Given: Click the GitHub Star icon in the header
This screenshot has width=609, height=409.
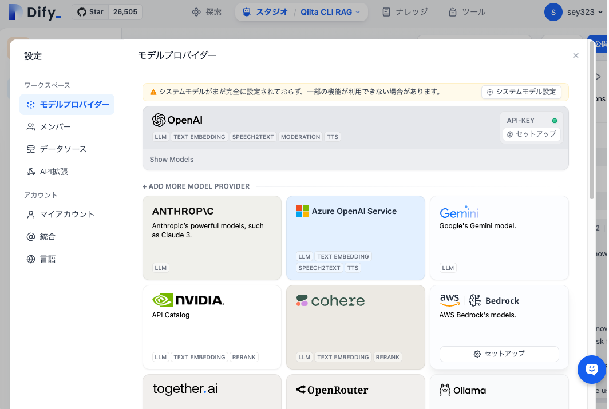Looking at the screenshot, I should tap(82, 11).
